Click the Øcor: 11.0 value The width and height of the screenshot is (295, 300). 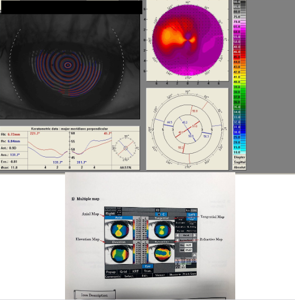click(14, 167)
